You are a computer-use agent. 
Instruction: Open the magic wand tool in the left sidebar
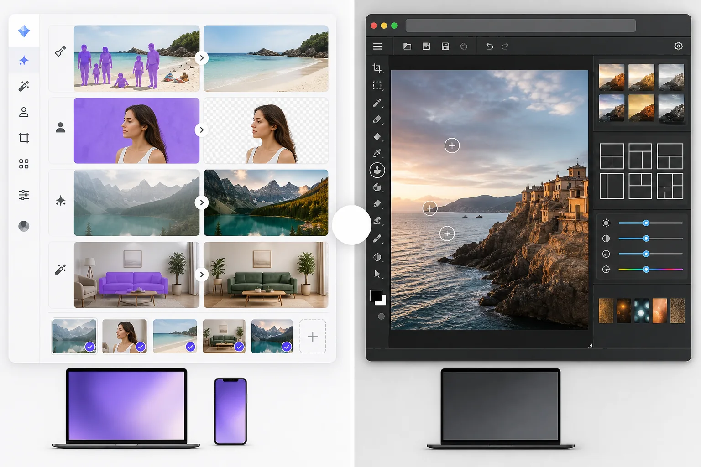click(24, 86)
